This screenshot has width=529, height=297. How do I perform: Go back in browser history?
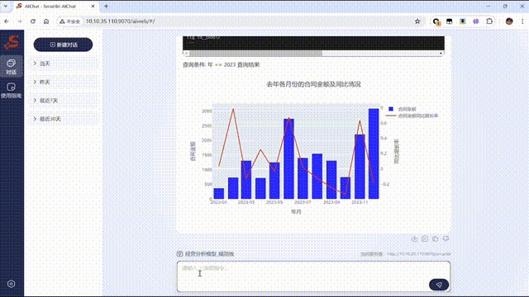tap(7, 21)
